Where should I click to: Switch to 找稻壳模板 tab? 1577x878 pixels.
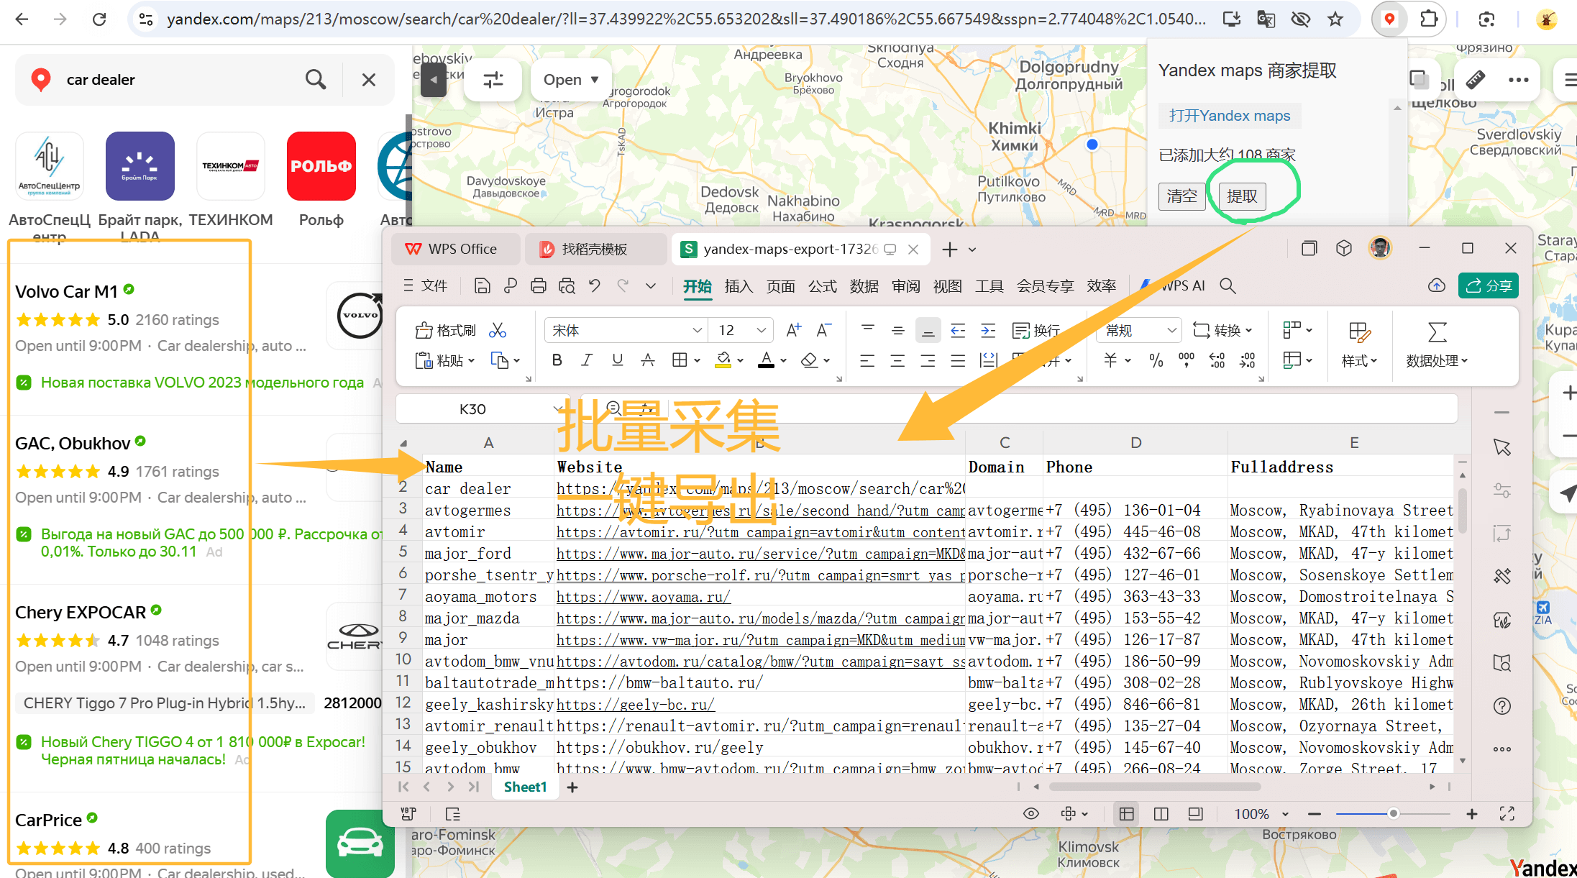(595, 249)
